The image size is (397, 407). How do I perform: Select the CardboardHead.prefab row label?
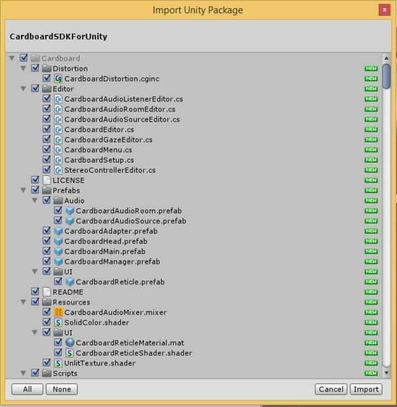106,241
